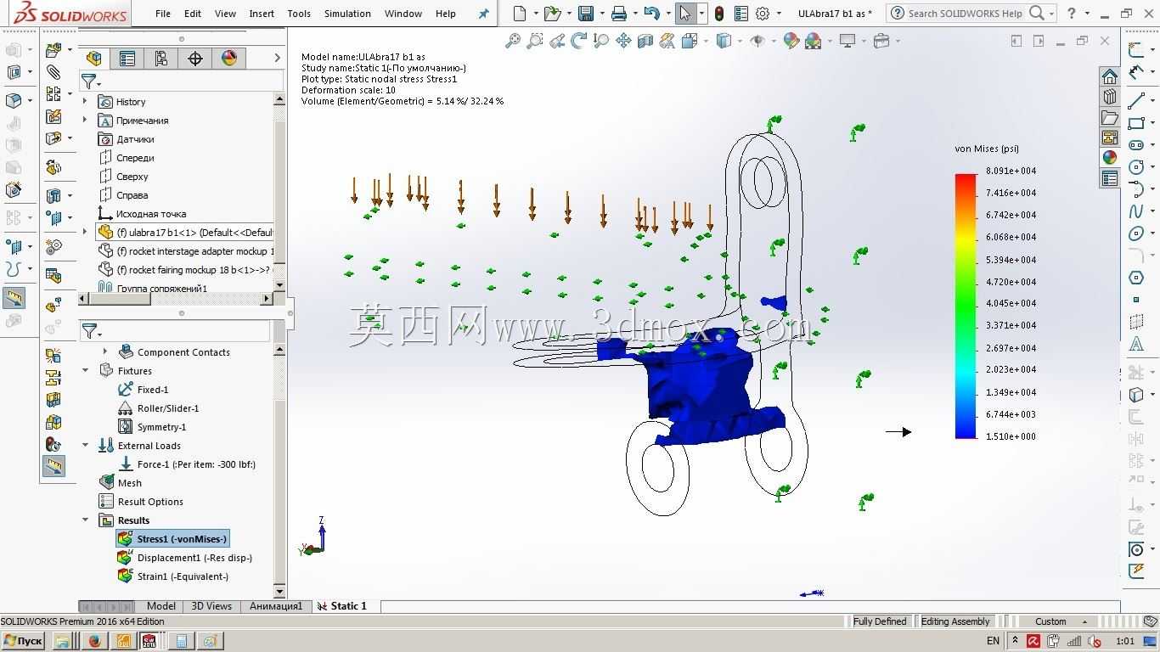1160x652 pixels.
Task: Open the Tools menu
Action: coord(299,14)
